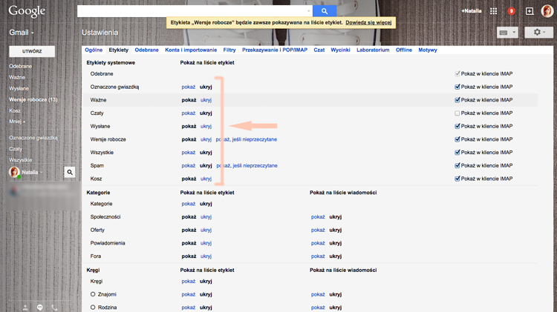Toggle IMAP checkbox for Spam
The image size is (557, 312).
[x=457, y=165]
